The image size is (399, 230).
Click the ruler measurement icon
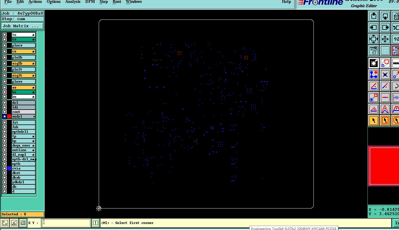point(396,63)
